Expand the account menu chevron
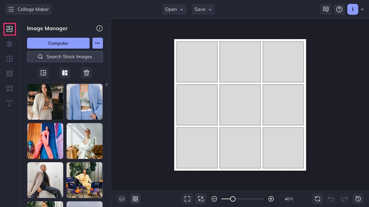 point(362,9)
